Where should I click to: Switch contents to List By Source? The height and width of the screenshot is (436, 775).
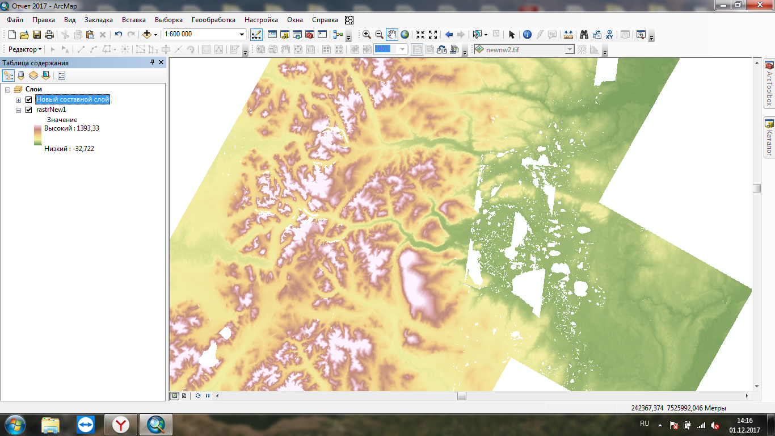pyautogui.click(x=21, y=75)
